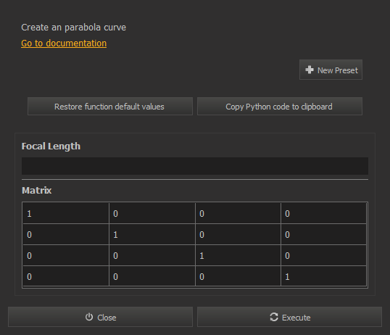Copy Python code to clipboard

(x=280, y=107)
